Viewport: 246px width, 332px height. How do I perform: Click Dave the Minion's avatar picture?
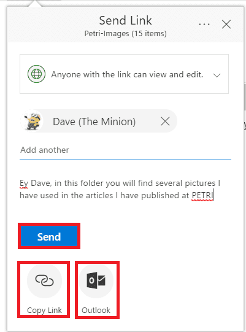coord(32,121)
